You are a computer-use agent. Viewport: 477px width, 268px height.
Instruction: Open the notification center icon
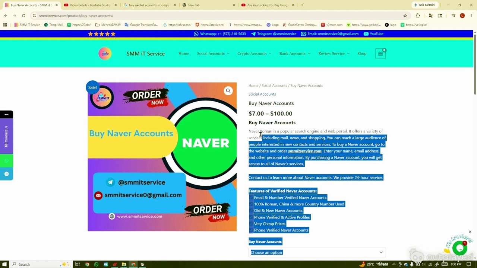[469, 264]
